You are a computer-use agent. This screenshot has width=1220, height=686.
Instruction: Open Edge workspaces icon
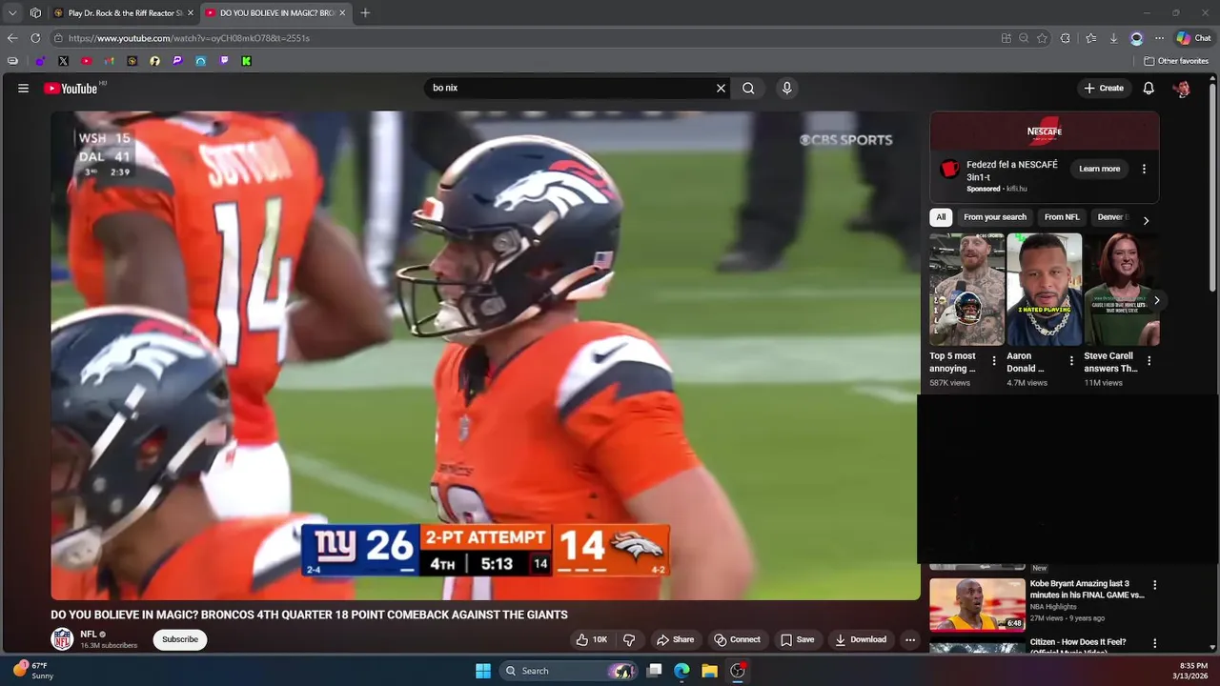click(35, 12)
